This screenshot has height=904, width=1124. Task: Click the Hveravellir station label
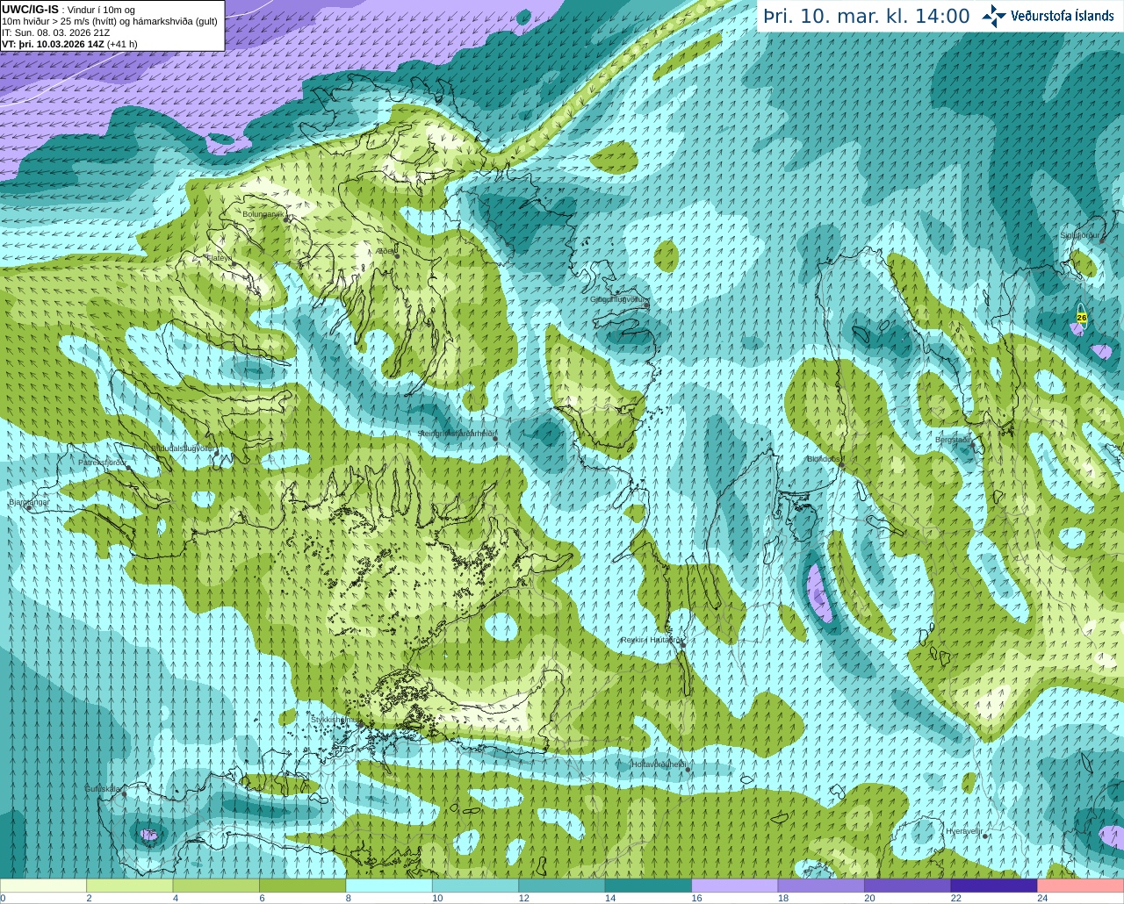tap(963, 830)
